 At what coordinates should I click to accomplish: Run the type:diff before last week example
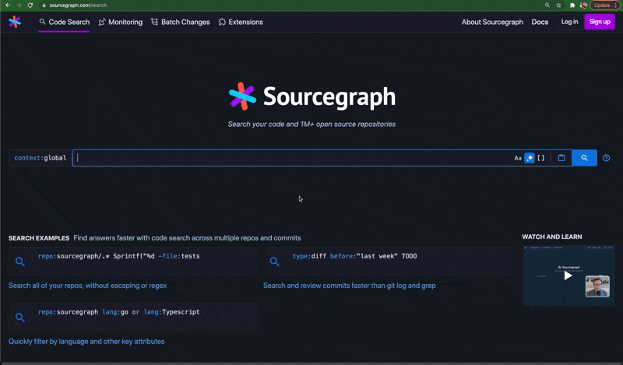[354, 256]
